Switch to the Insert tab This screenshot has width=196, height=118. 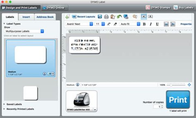coord(26,17)
